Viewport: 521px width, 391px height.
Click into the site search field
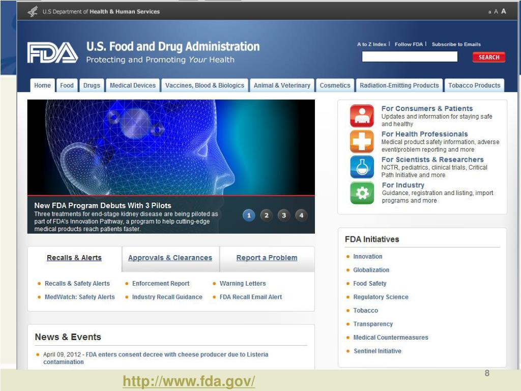[410, 57]
